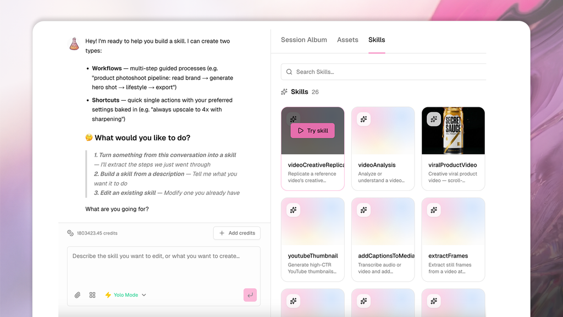Open the Secret Sauce viralProductVideo thumbnail

[453, 130]
